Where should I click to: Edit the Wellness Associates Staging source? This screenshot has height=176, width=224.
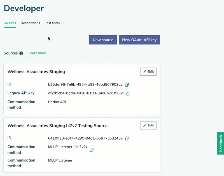pyautogui.click(x=148, y=72)
